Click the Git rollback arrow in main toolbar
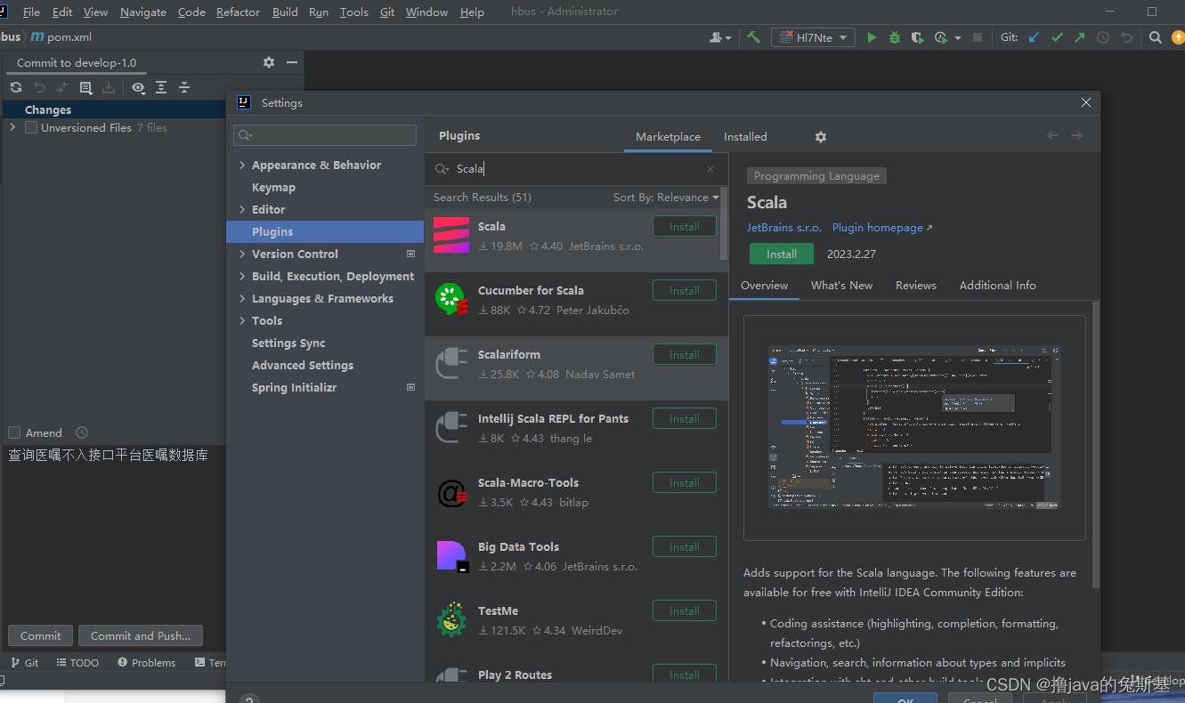The image size is (1185, 703). click(1126, 37)
